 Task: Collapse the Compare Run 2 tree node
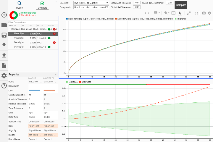[10, 29]
